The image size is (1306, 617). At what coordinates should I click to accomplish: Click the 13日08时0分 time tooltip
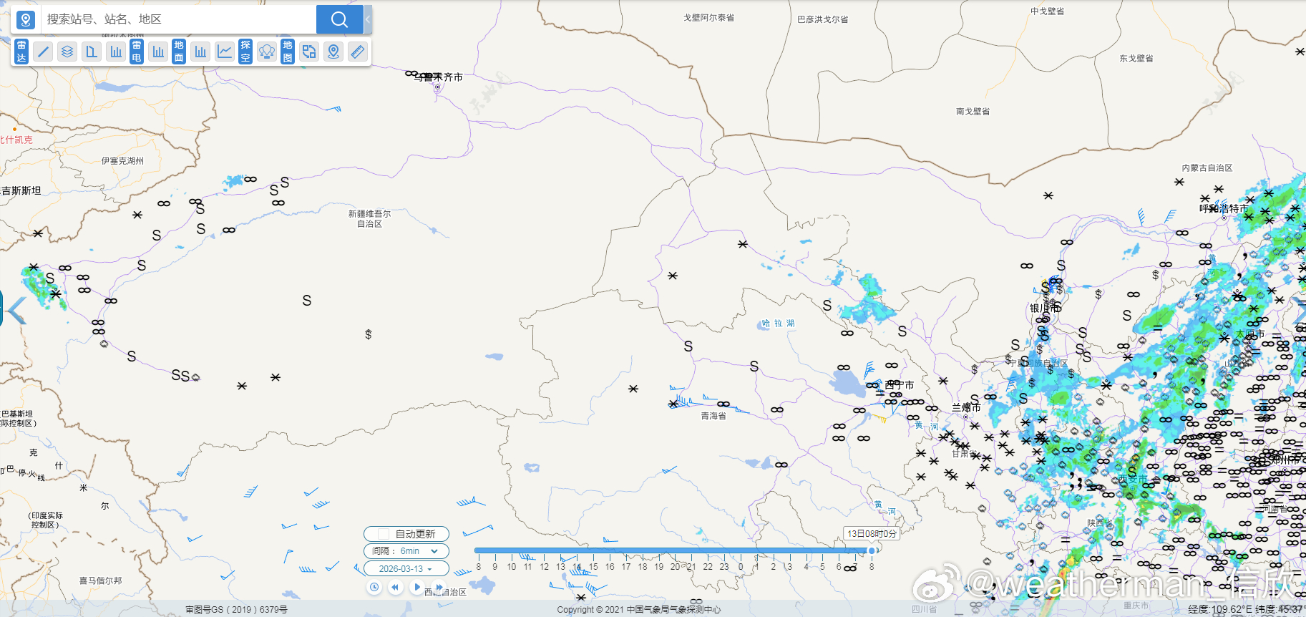point(872,534)
